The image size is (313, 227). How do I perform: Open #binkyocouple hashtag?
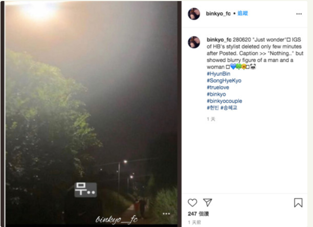click(224, 101)
